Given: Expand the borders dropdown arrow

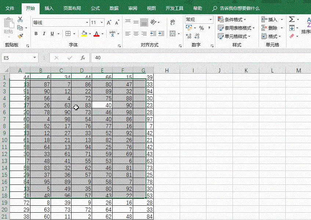Looking at the screenshot, I should [74, 34].
